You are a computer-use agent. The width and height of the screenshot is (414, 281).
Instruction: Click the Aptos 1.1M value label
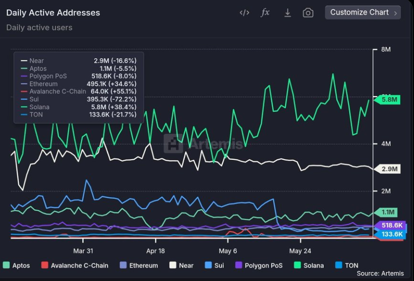[x=389, y=212]
